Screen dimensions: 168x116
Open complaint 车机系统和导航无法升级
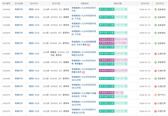(84, 54)
